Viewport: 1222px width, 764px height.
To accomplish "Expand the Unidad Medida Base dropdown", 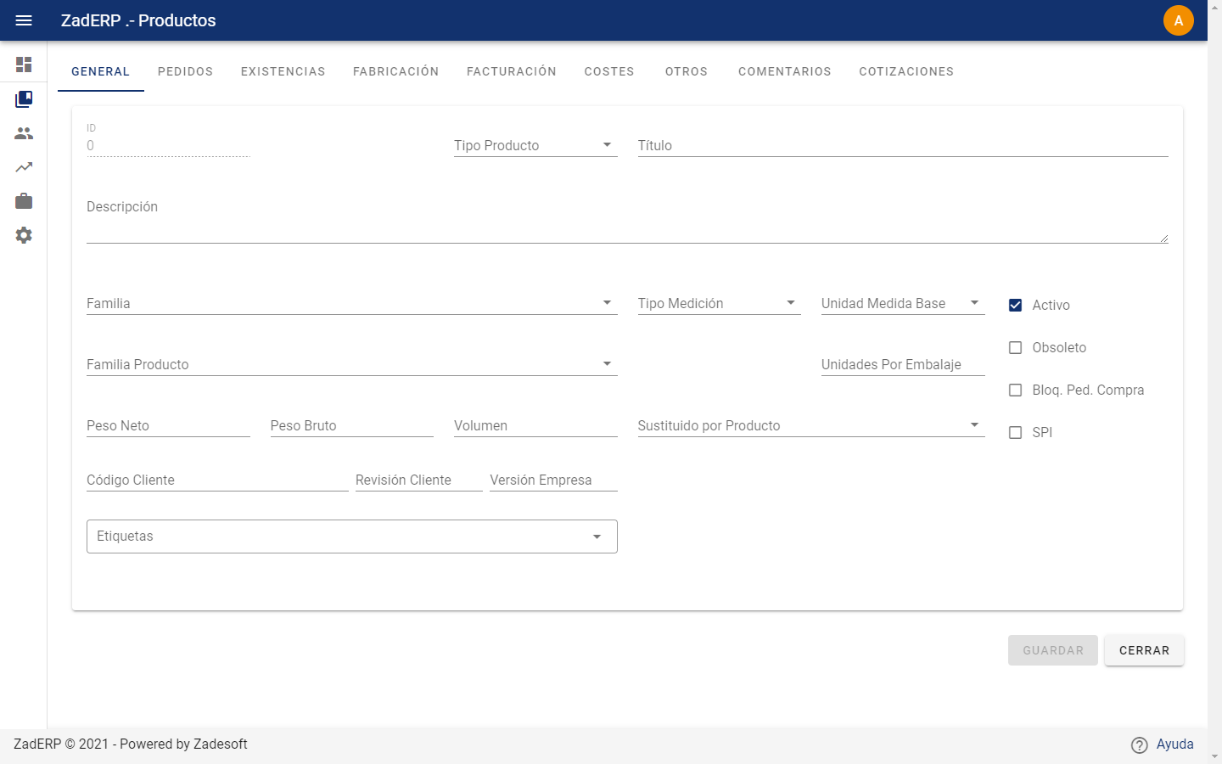I will click(903, 303).
